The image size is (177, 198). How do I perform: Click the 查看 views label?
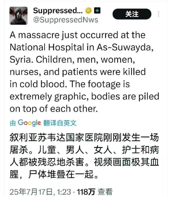(105, 192)
